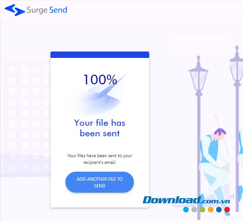This screenshot has width=243, height=221.
Task: Click the red dot under Download.com.vn
Action: click(227, 210)
